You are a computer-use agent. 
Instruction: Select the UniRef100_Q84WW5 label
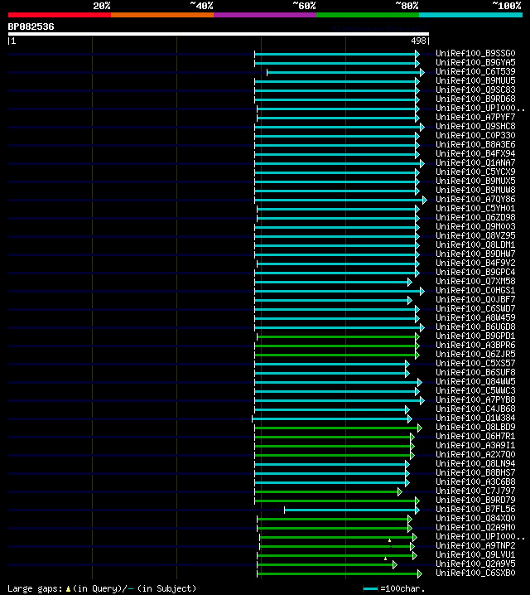[x=475, y=381]
